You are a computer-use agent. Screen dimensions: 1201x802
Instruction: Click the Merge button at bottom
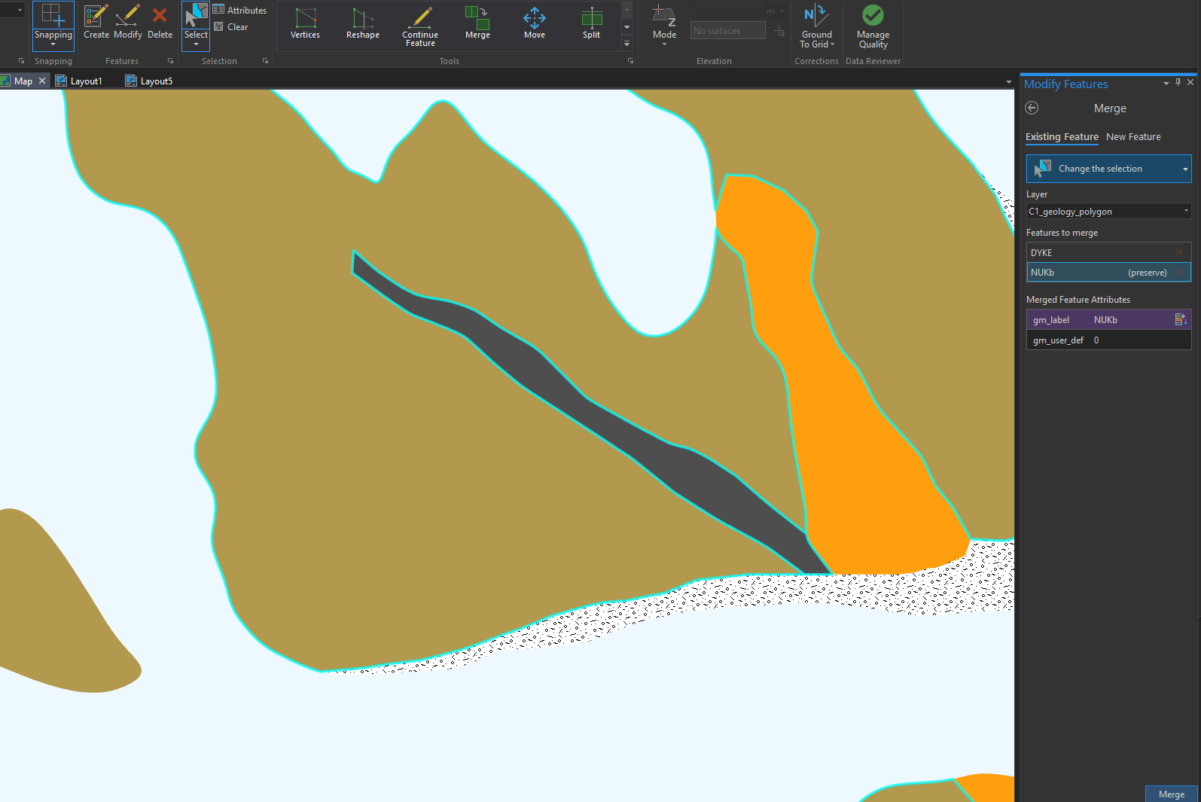coord(1171,794)
